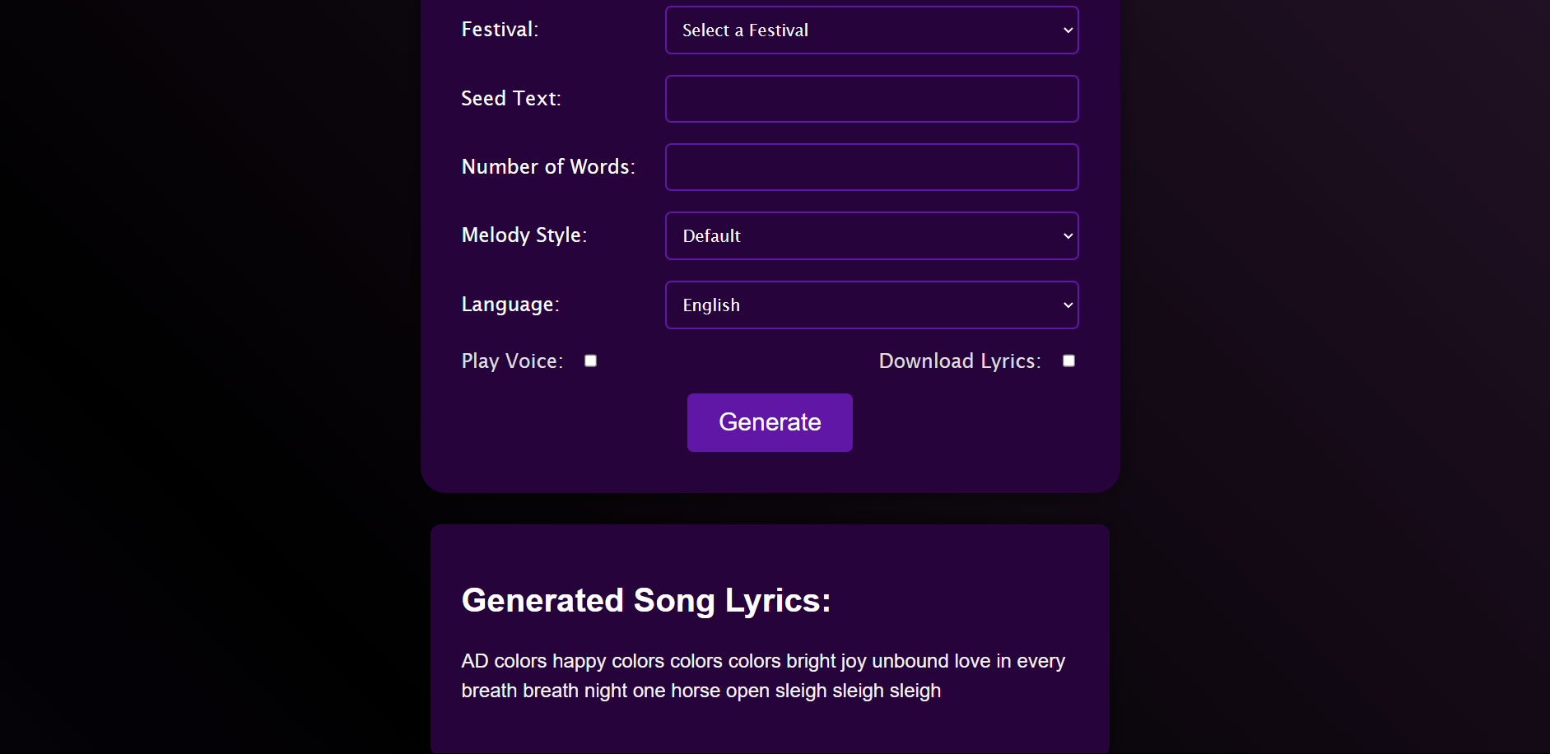Click the chevron arrow on Festival select

1068,30
